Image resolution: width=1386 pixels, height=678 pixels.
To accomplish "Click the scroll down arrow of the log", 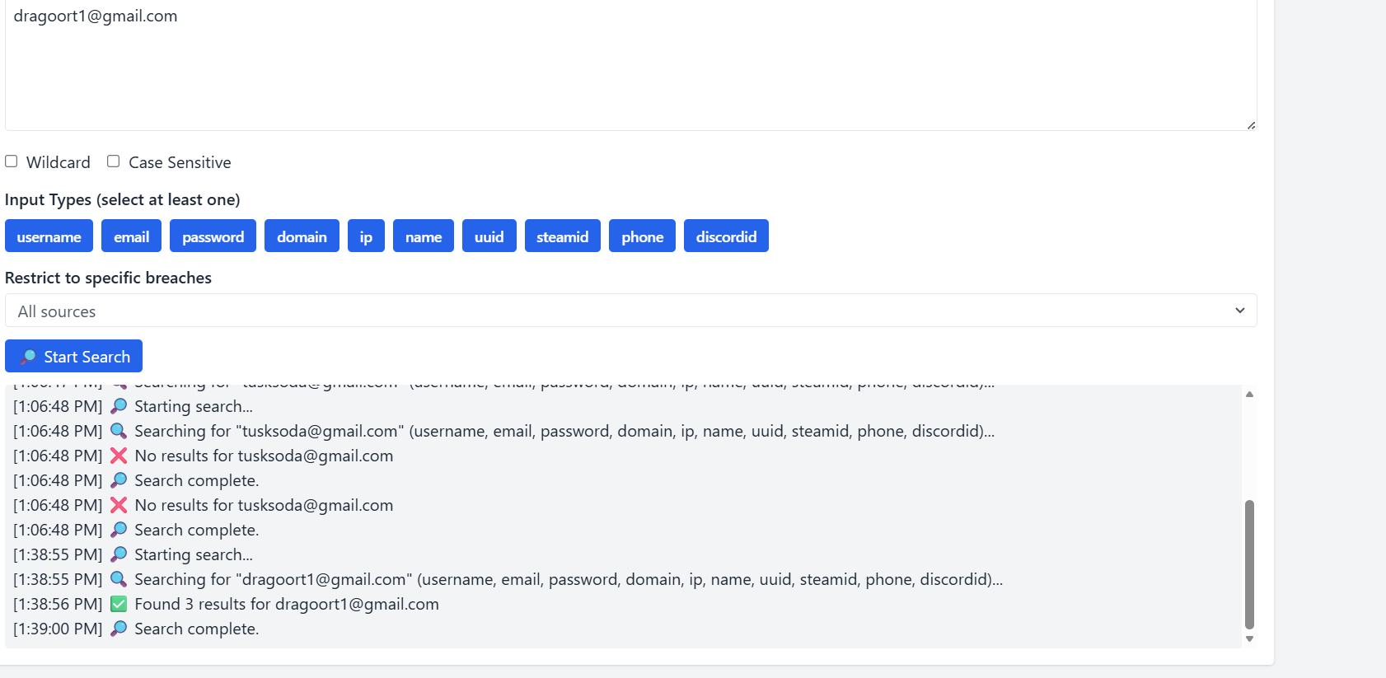I will [x=1249, y=638].
